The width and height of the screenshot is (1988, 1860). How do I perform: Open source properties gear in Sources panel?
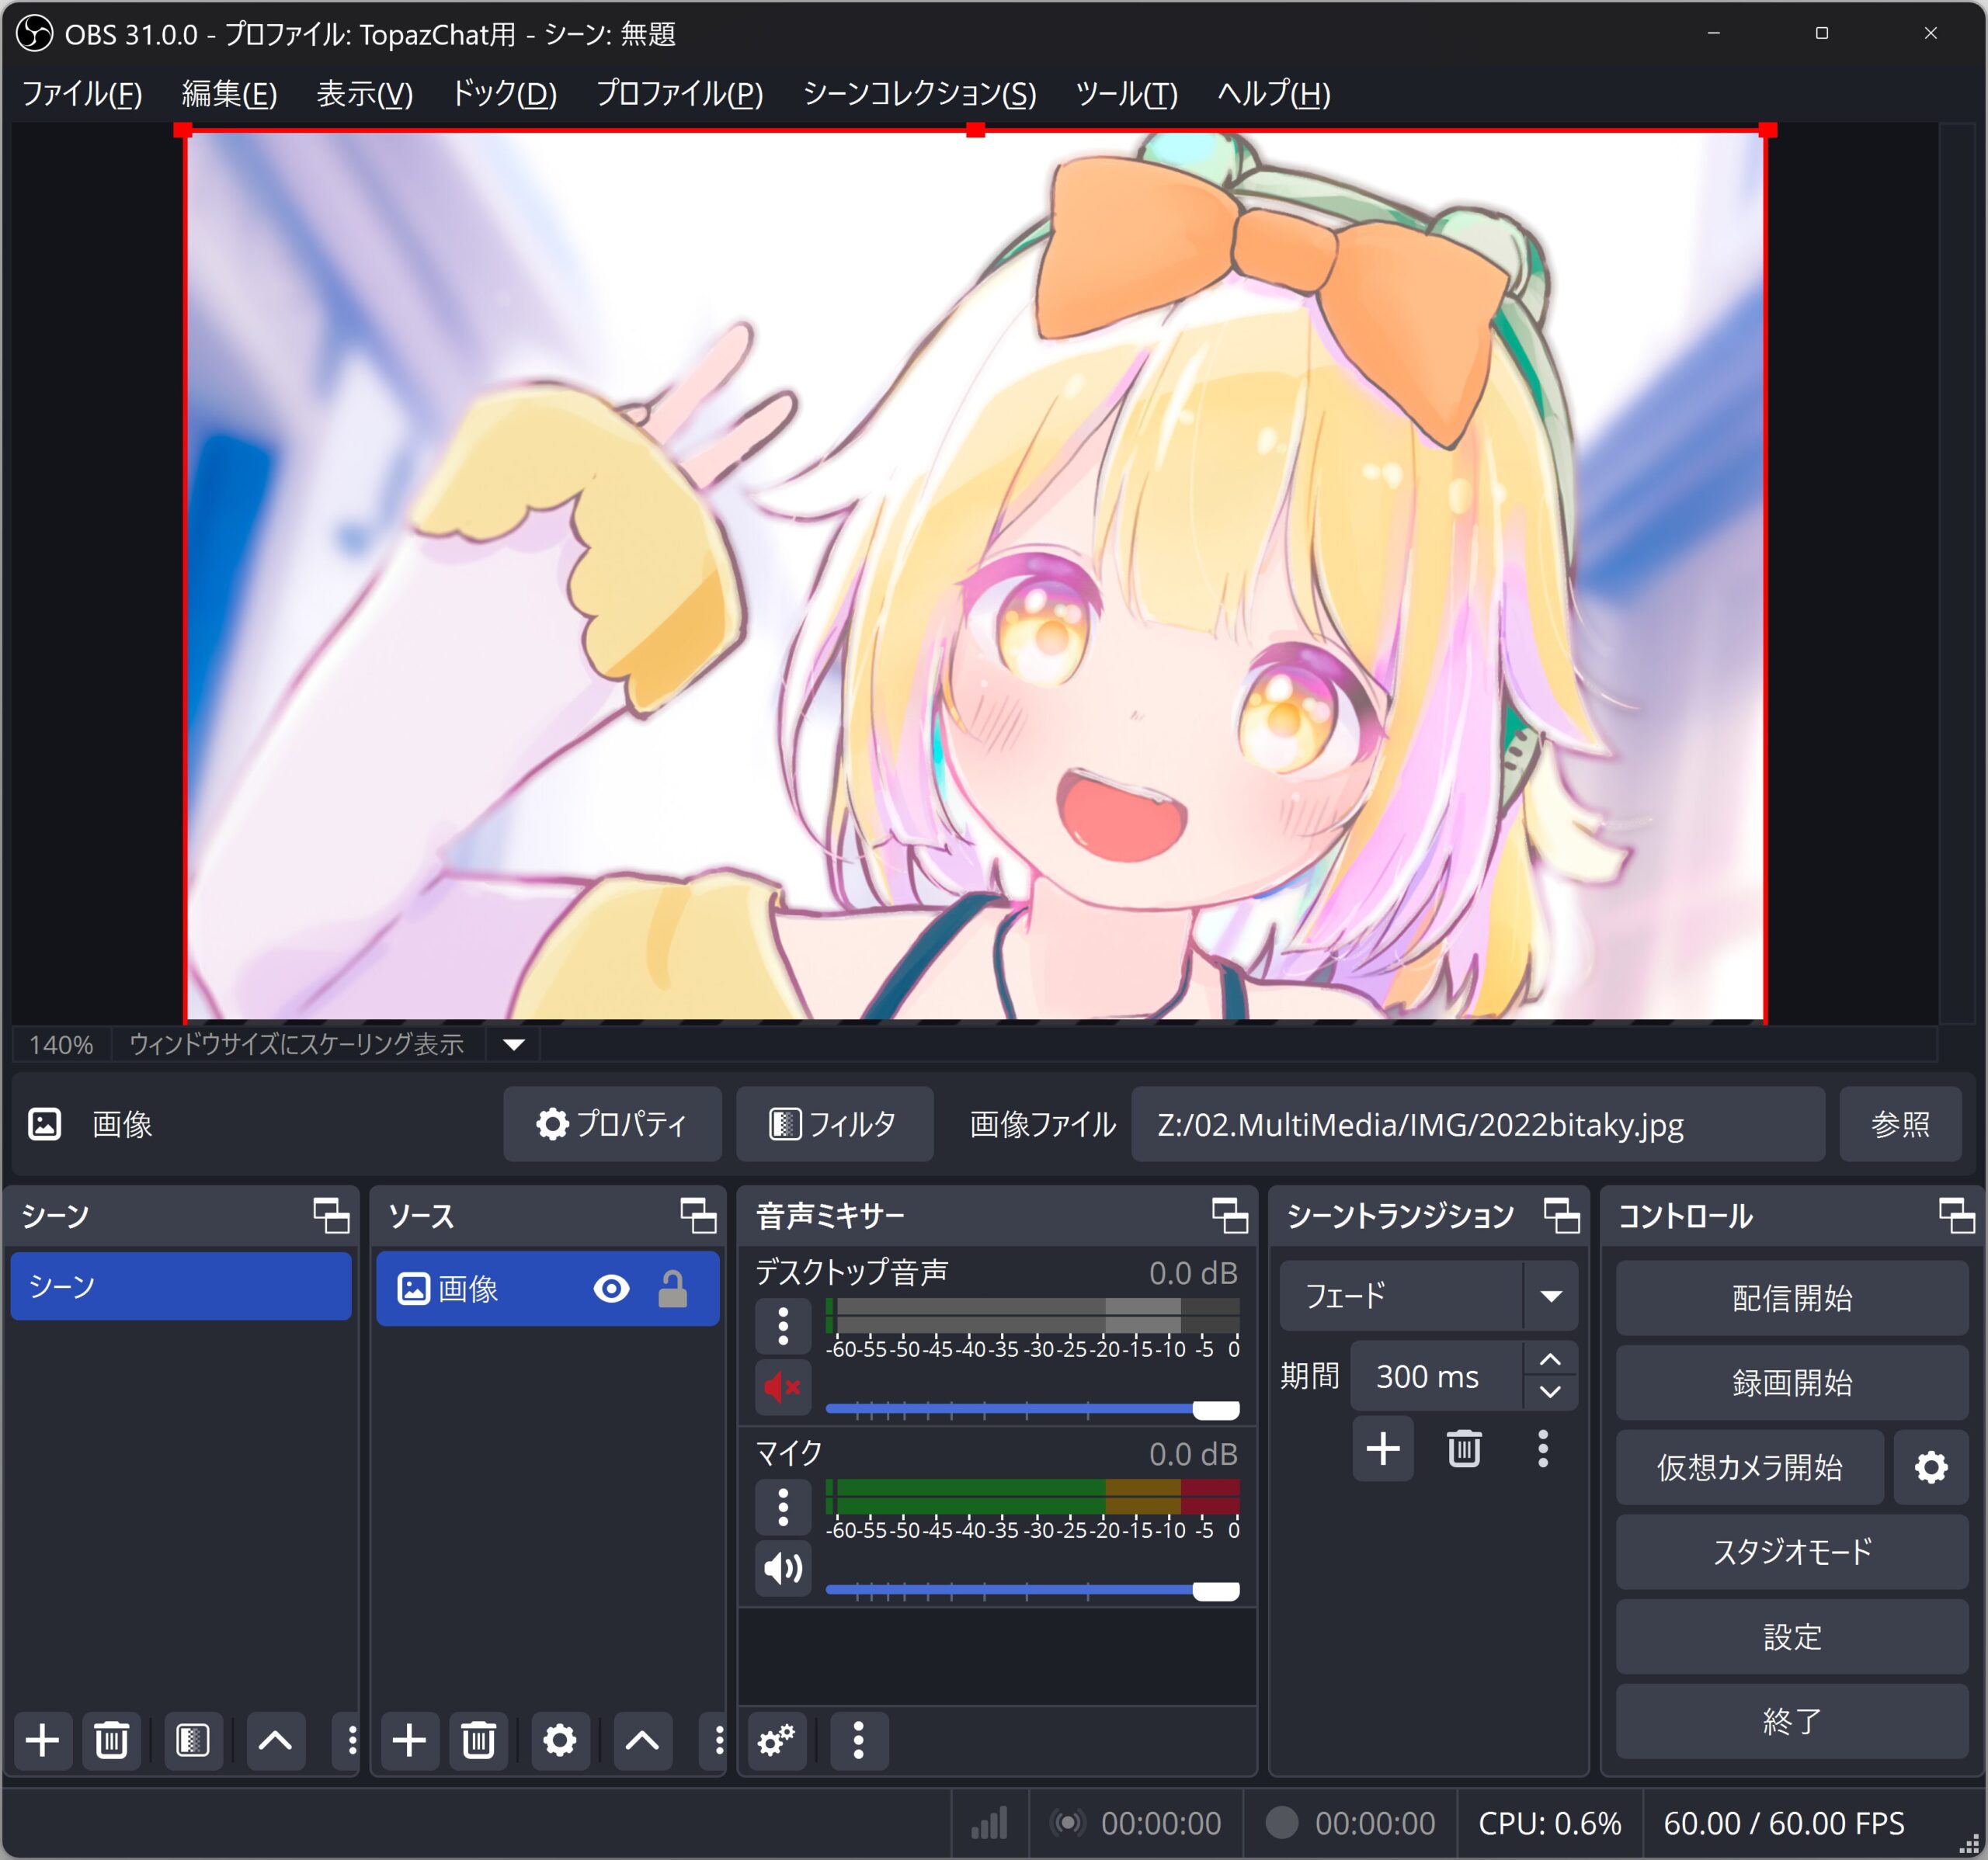pos(560,1740)
